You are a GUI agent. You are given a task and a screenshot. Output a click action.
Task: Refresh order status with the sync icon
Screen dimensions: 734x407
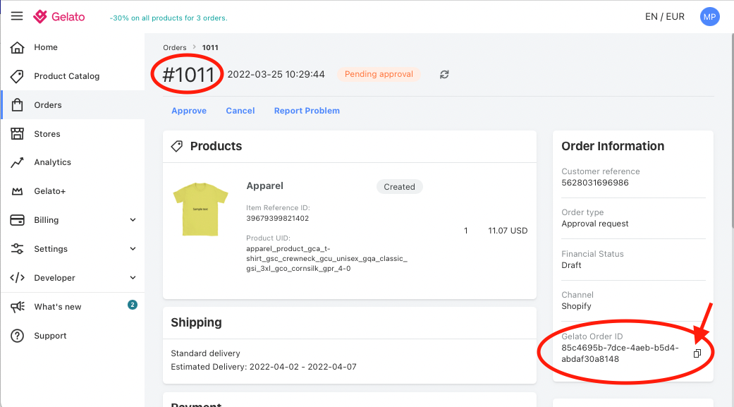pos(444,75)
